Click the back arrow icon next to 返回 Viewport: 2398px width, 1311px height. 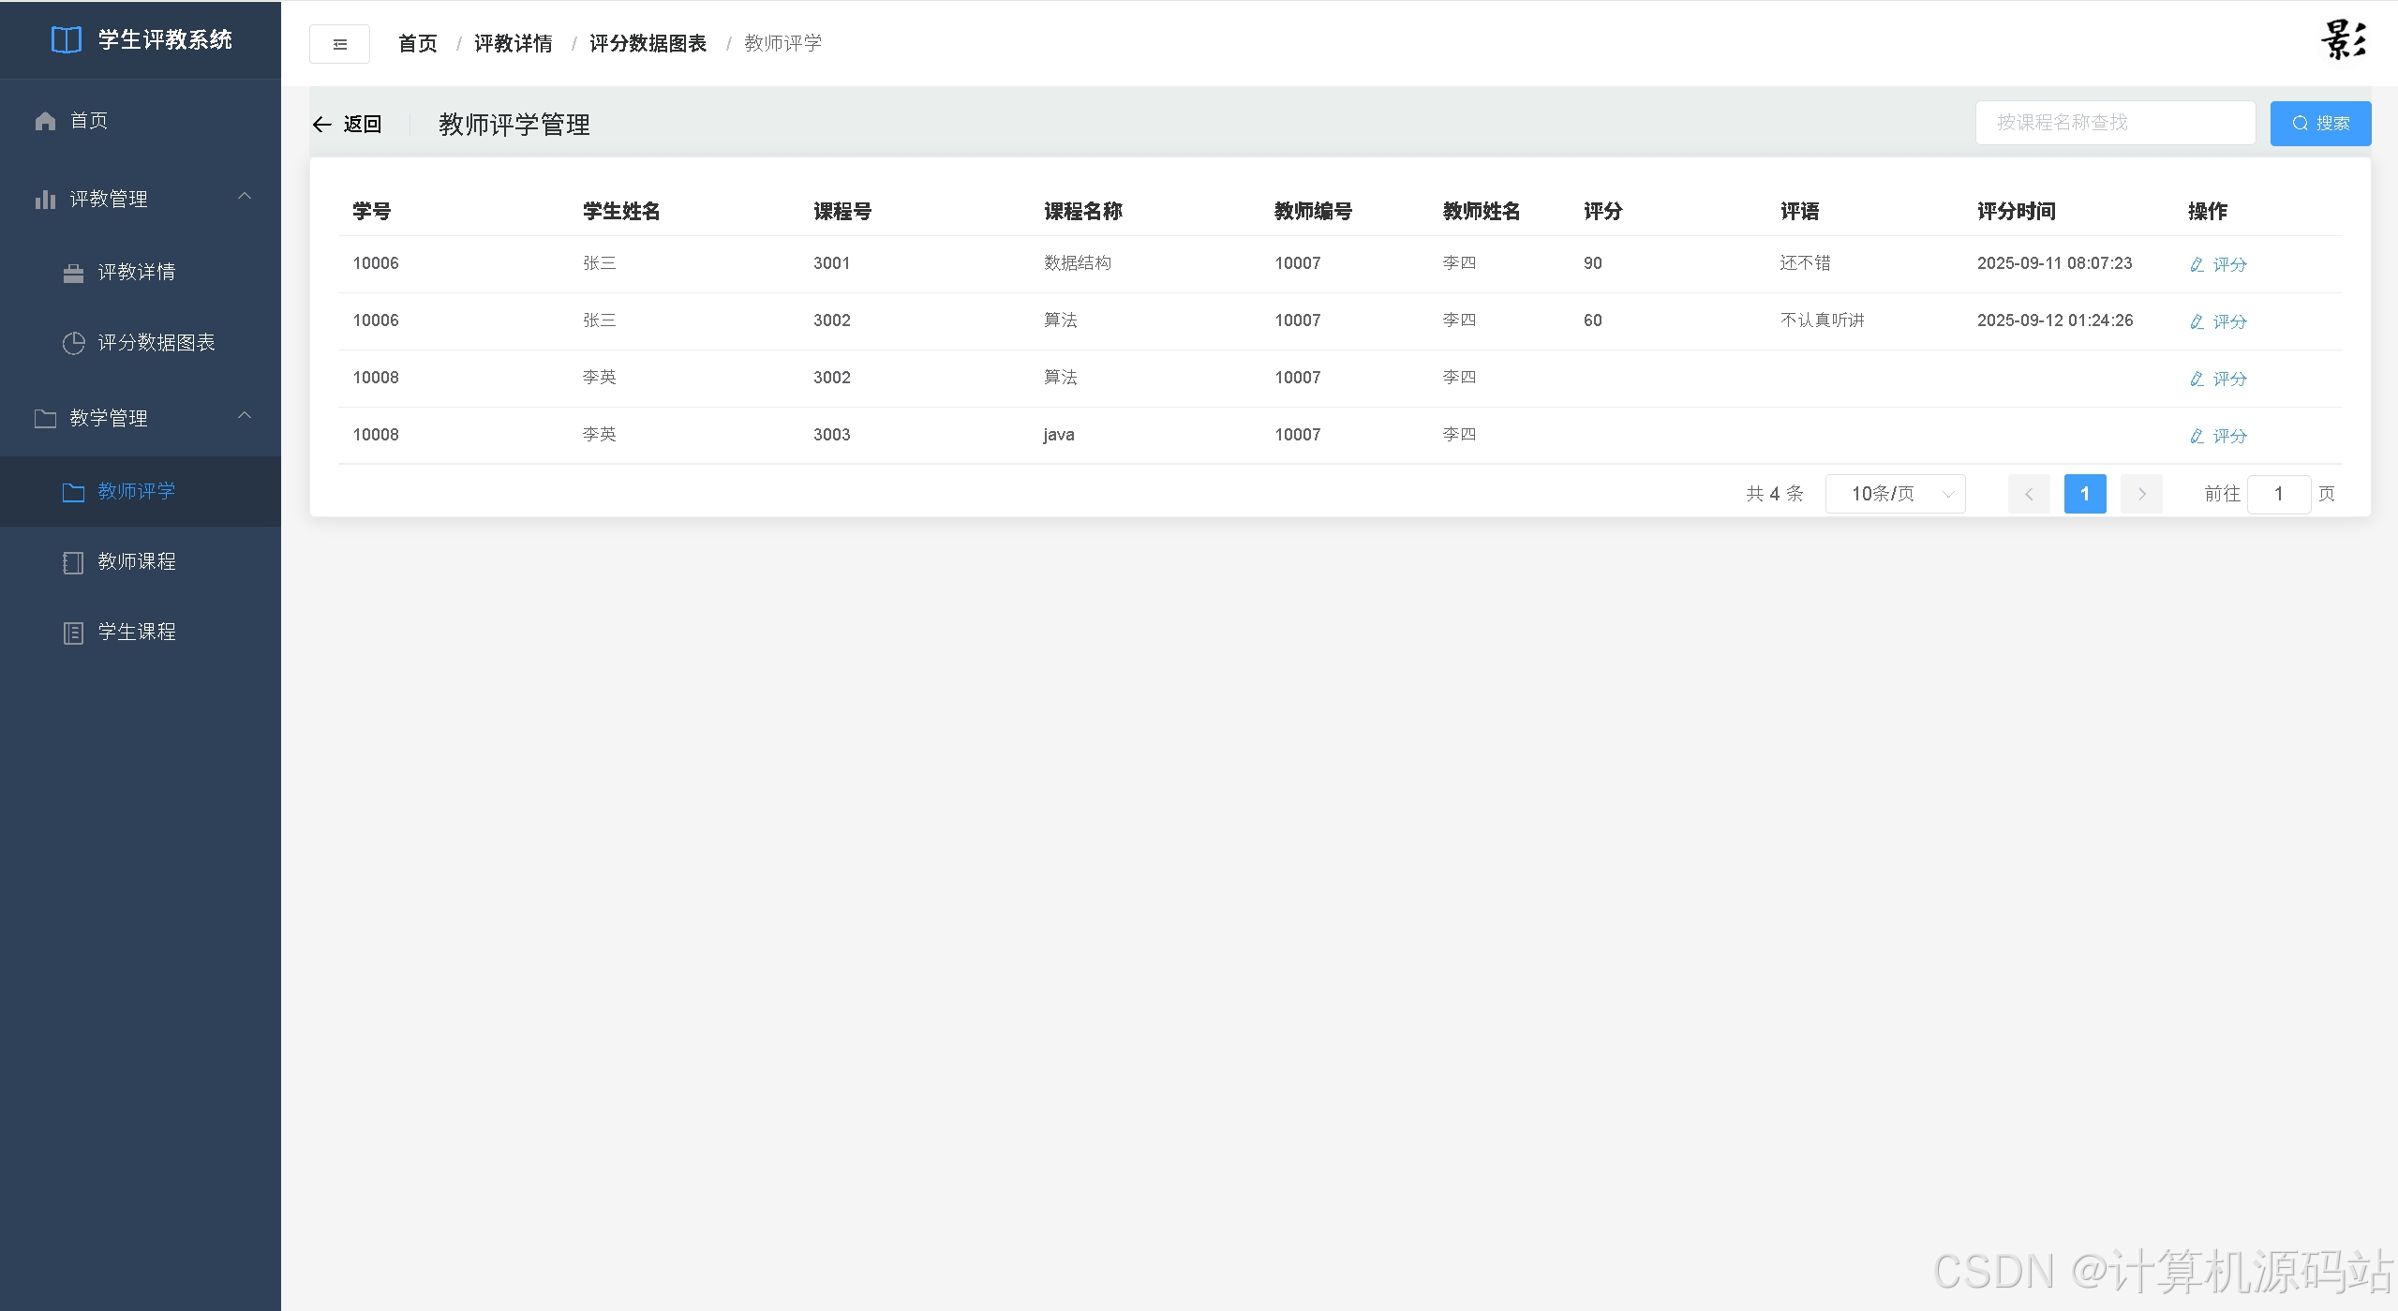coord(321,124)
